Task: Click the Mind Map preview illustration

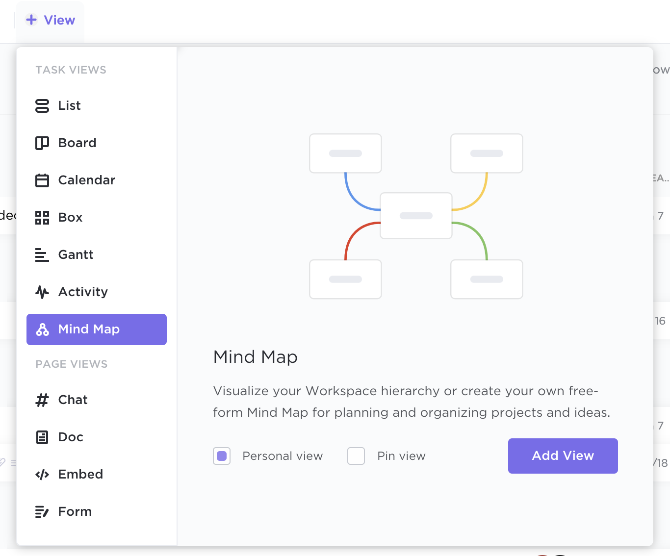Action: pyautogui.click(x=416, y=216)
